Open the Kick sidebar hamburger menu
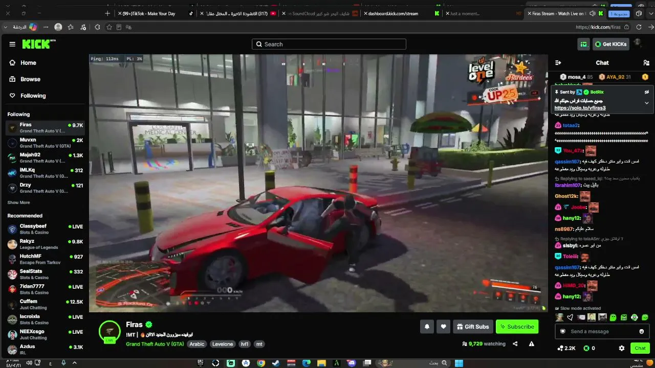The height and width of the screenshot is (368, 655). pos(12,44)
